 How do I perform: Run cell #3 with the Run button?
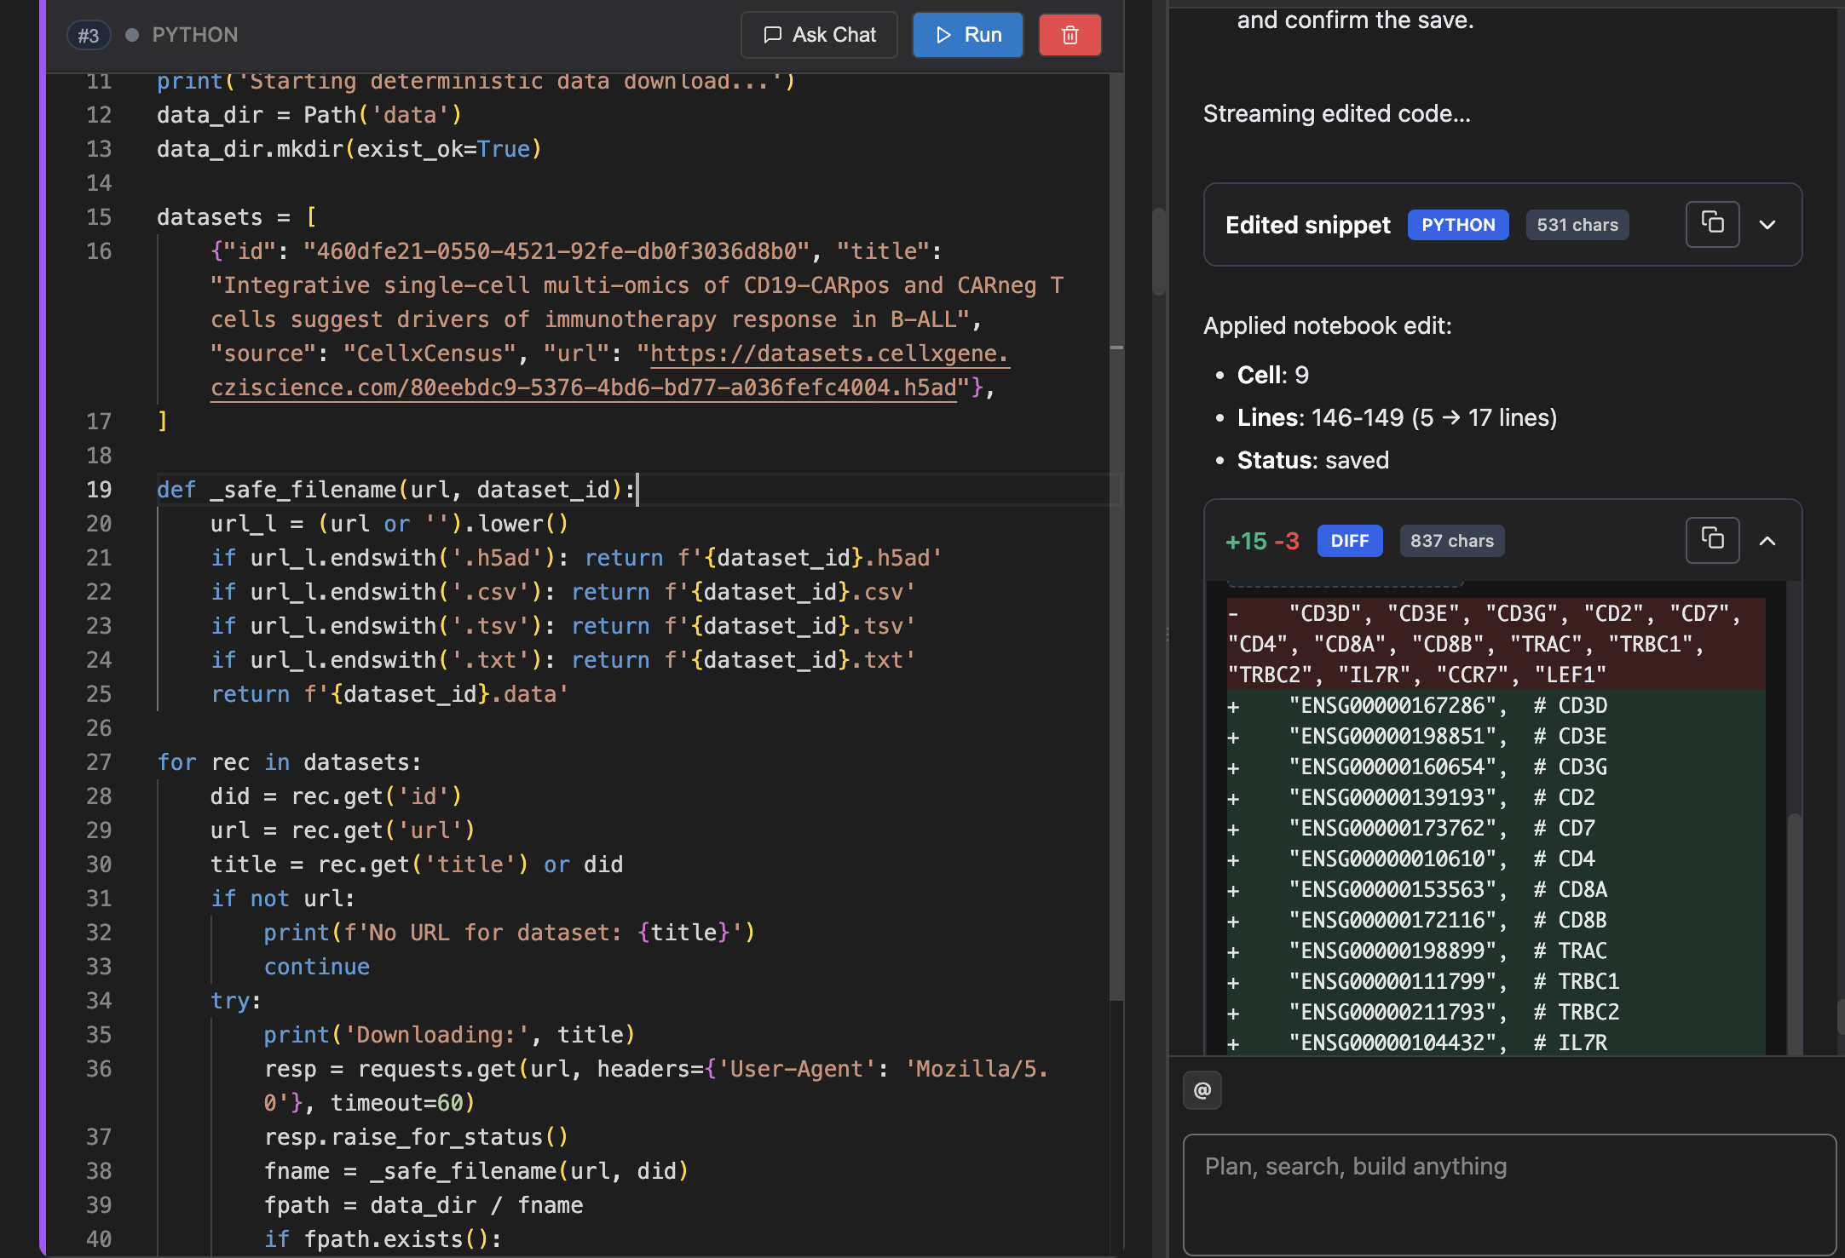(x=967, y=35)
